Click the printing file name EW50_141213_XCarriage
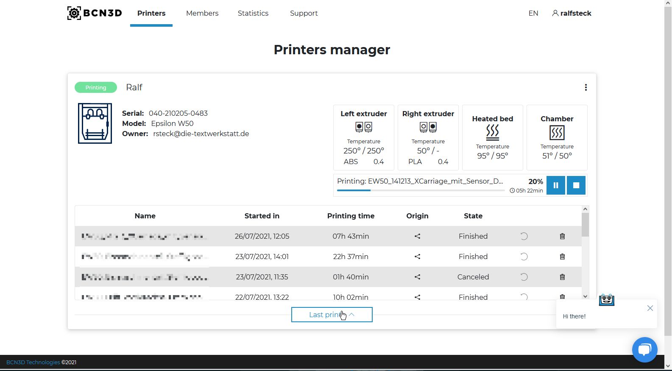The height and width of the screenshot is (371, 672). tap(435, 181)
